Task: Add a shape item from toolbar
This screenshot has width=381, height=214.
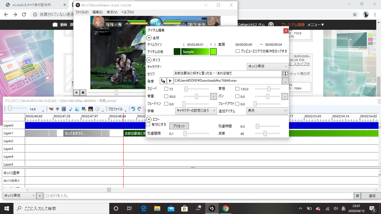Action: coord(84,109)
